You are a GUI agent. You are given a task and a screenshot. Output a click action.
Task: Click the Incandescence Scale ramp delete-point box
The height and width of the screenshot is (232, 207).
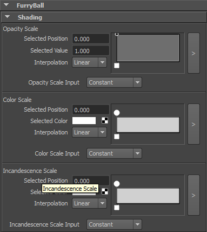tap(117, 208)
